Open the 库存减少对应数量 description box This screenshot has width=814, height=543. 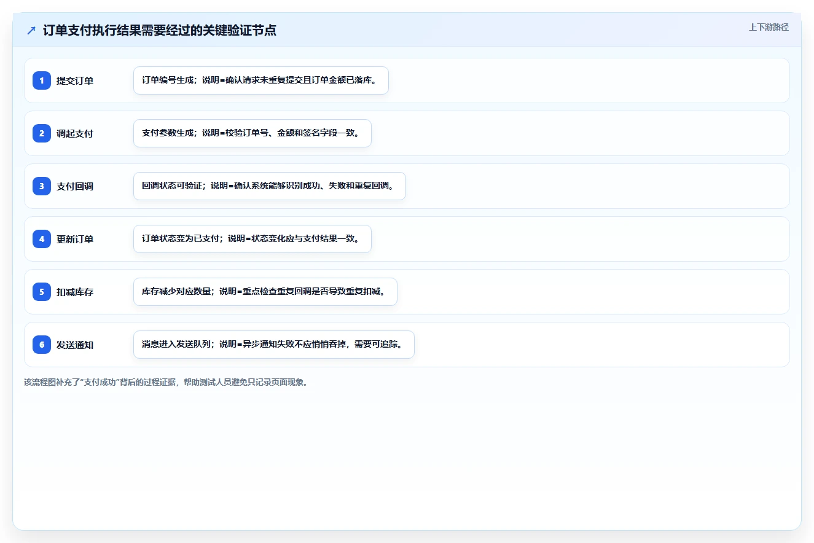[265, 292]
